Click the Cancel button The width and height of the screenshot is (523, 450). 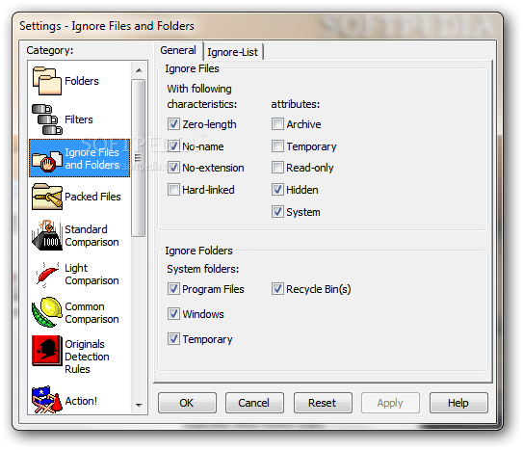coord(254,403)
